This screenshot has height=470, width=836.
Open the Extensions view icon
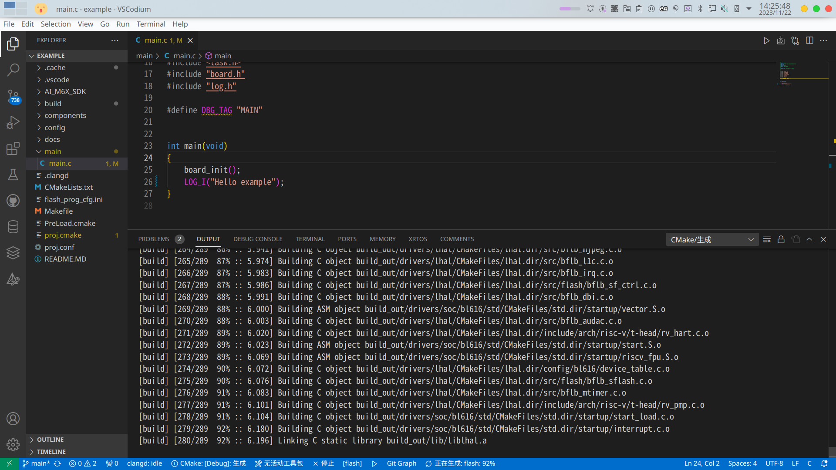13,148
